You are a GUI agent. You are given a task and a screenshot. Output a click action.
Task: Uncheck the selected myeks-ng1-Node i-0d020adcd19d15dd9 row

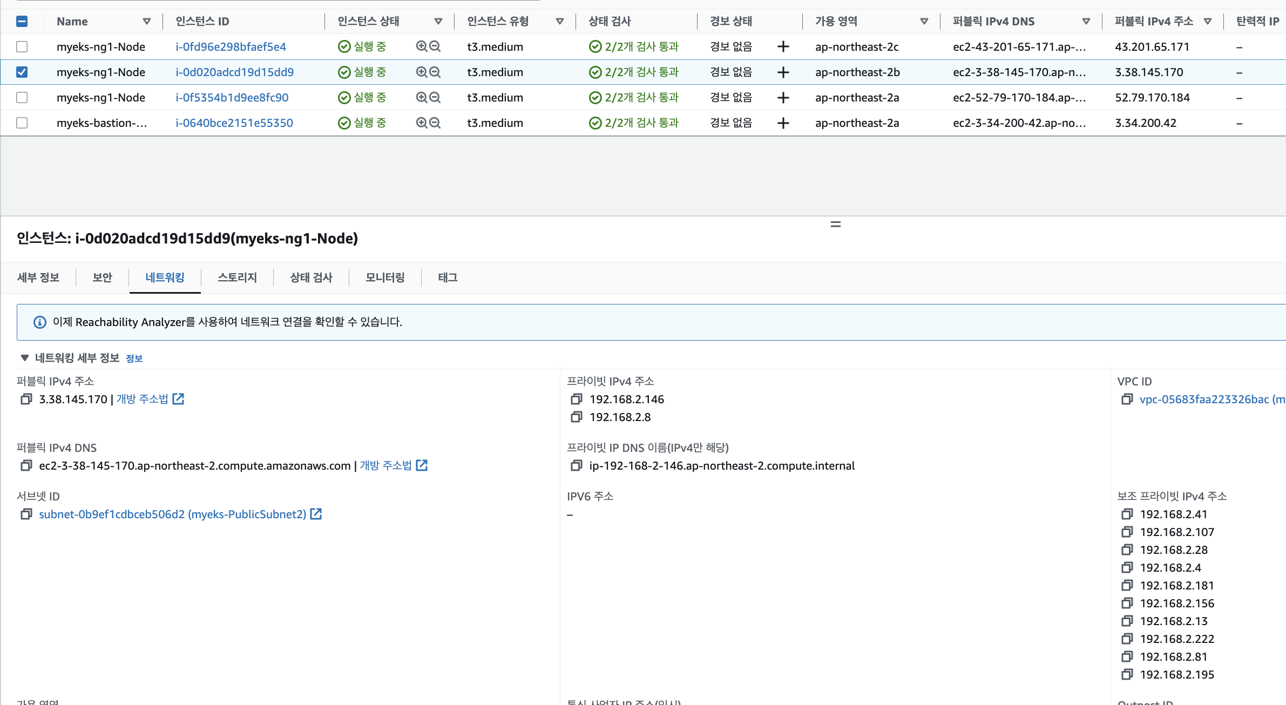tap(22, 72)
